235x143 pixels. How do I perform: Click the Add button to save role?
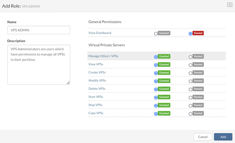click(x=223, y=137)
